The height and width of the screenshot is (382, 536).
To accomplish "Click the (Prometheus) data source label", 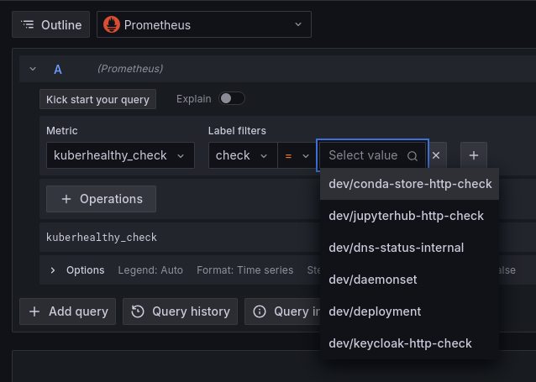I will coord(130,69).
